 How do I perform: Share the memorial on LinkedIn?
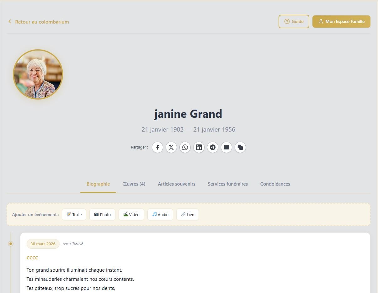pyautogui.click(x=199, y=147)
